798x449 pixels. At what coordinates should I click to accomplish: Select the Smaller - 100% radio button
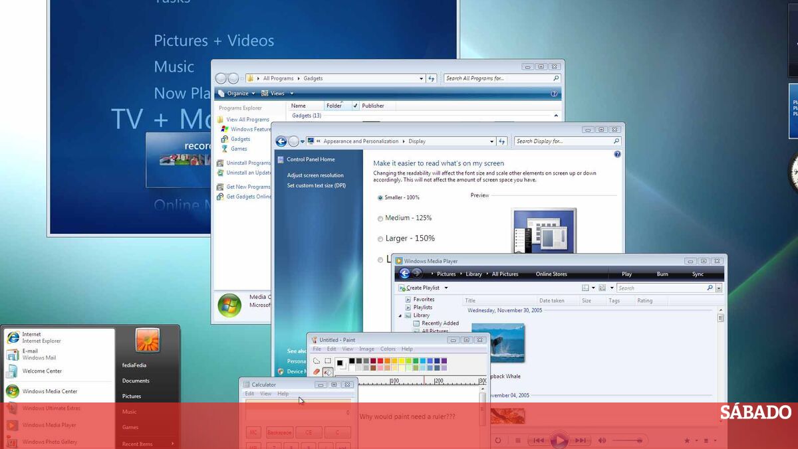point(380,198)
